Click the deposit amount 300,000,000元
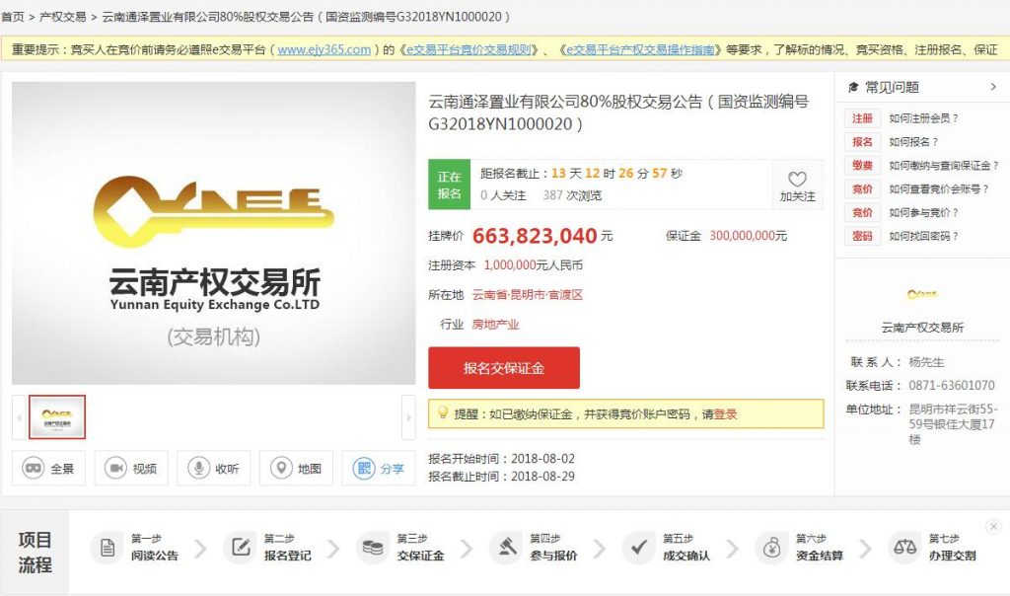 (x=748, y=236)
